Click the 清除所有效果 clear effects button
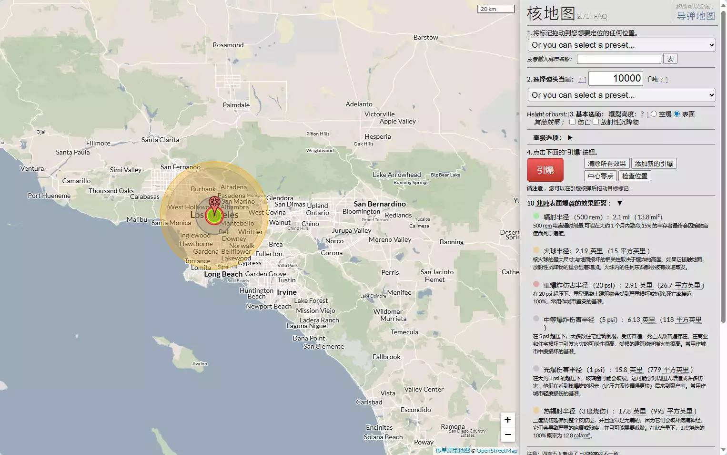This screenshot has height=455, width=727. pos(606,163)
